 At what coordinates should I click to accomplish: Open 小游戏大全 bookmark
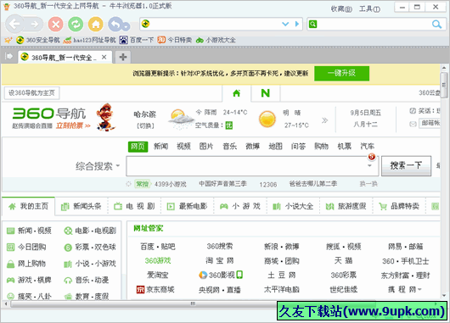coord(216,40)
